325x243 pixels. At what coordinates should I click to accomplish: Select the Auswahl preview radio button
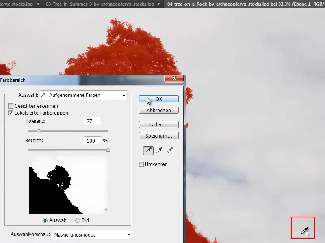[45, 220]
